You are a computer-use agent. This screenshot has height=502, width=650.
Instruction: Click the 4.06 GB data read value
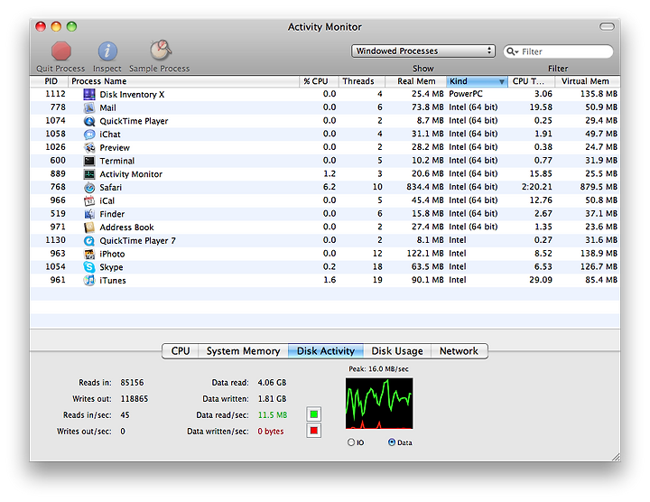[272, 382]
